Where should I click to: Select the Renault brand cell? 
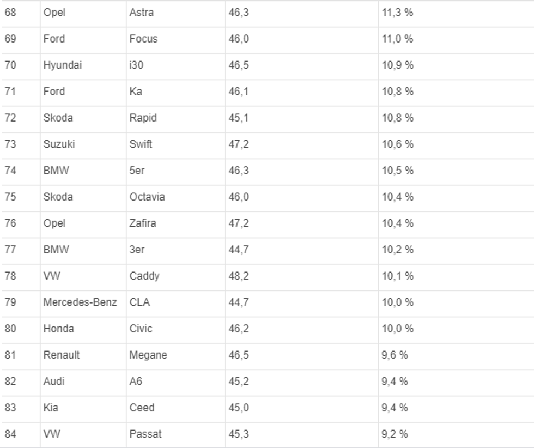coord(62,355)
